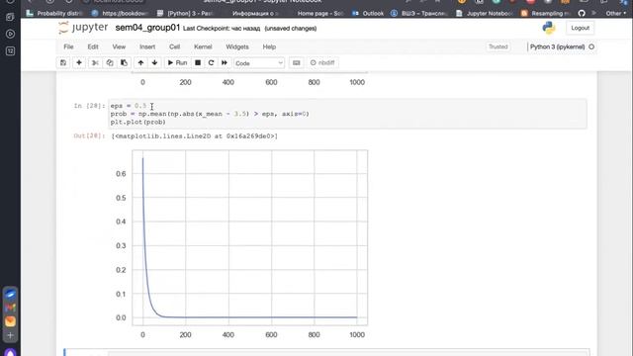Open the Cell menu
Image resolution: width=633 pixels, height=356 pixels.
pyautogui.click(x=174, y=46)
